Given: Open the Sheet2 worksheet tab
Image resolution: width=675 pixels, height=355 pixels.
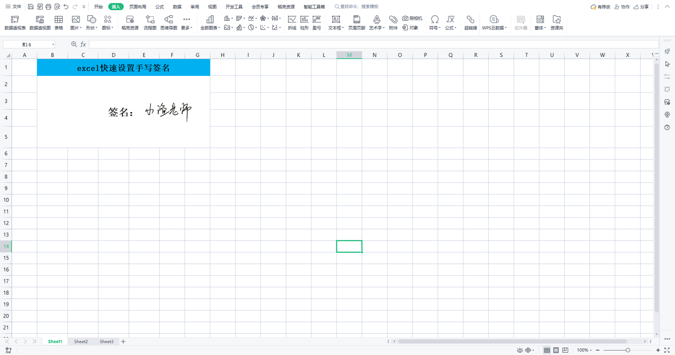Looking at the screenshot, I should click(81, 341).
